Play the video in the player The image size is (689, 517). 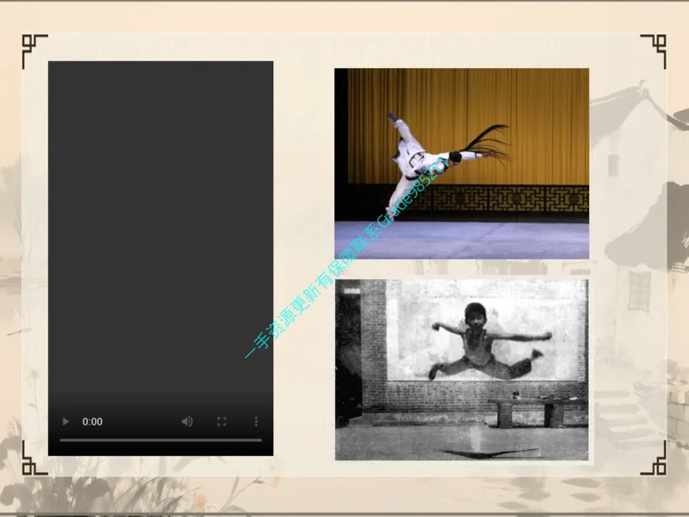pyautogui.click(x=65, y=421)
